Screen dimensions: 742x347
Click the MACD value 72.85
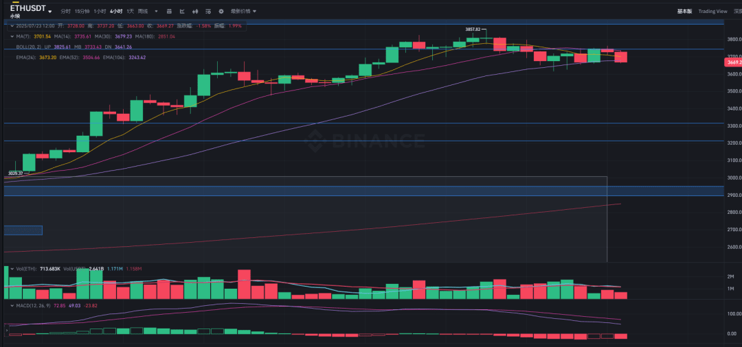(x=59, y=306)
